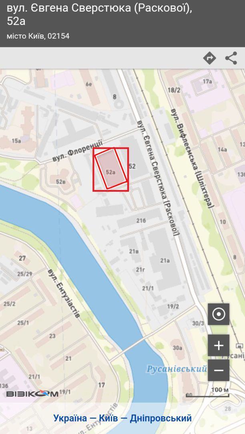Open directions with the route arrow icon
245x434 pixels.
point(209,58)
